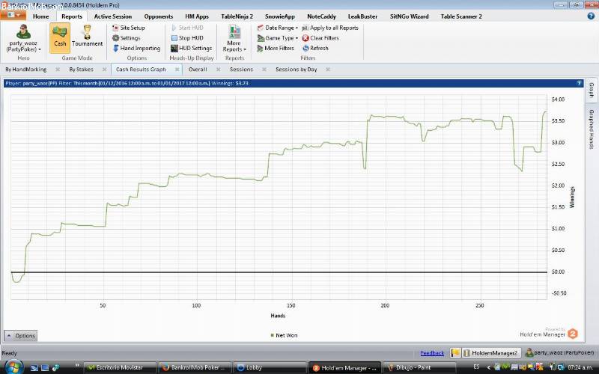The width and height of the screenshot is (599, 374).
Task: Switch to Lobby taskbar window
Action: 270,367
